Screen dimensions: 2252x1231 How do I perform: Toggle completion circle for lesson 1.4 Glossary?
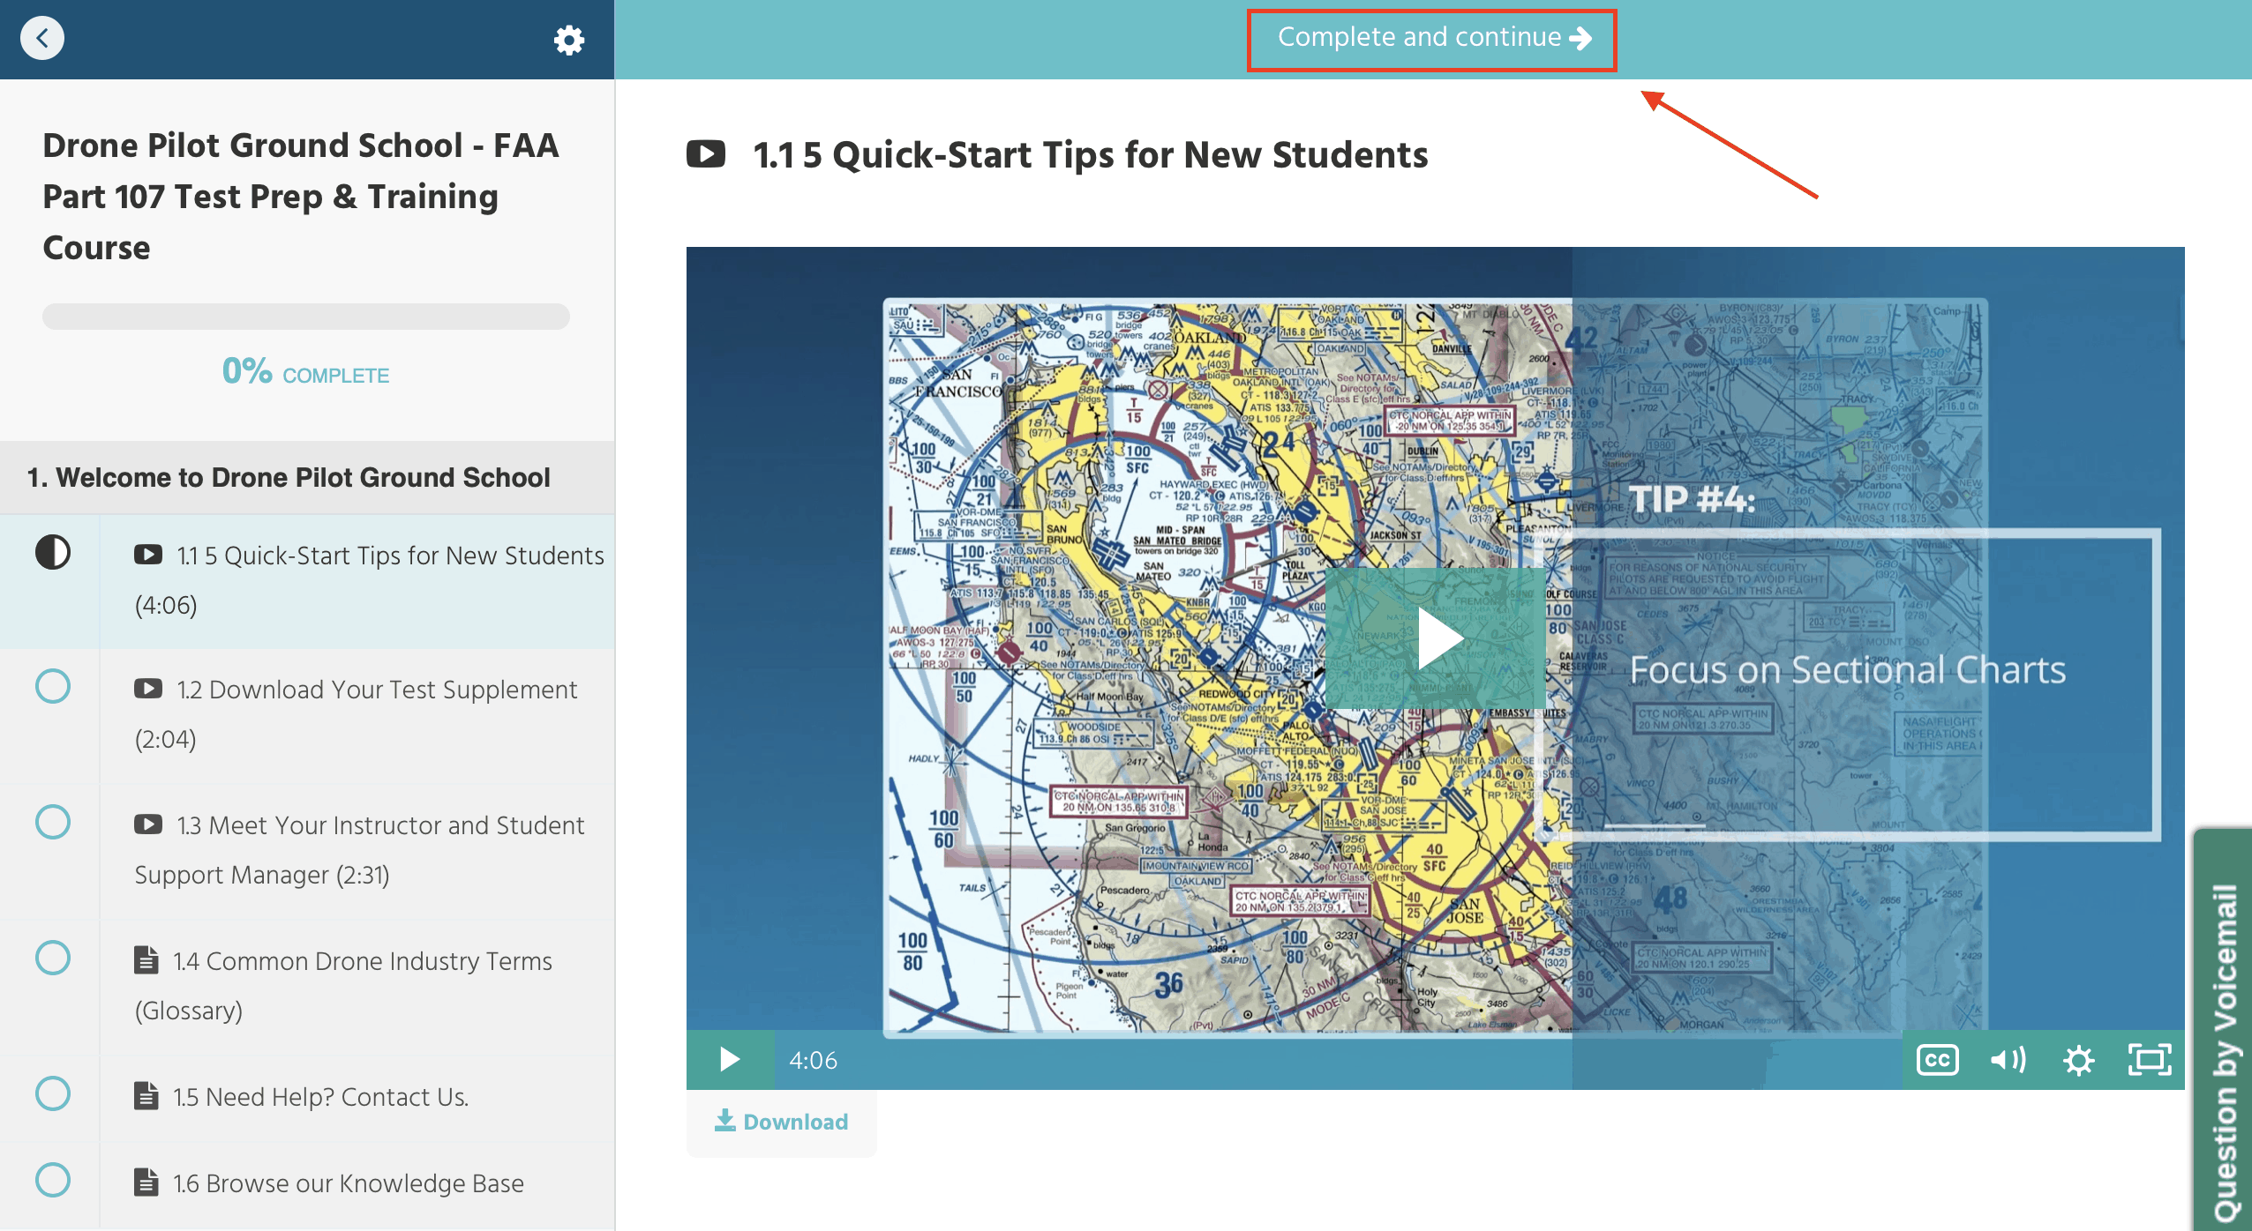coord(53,958)
